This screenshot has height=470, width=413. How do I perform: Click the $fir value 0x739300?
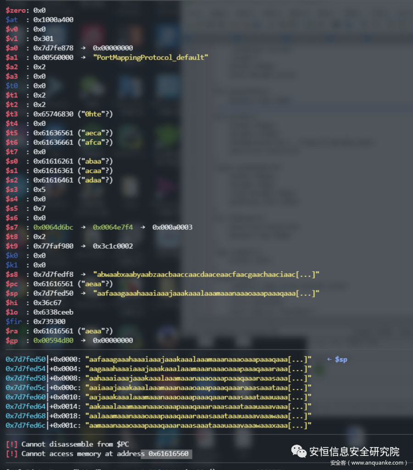[x=50, y=322]
